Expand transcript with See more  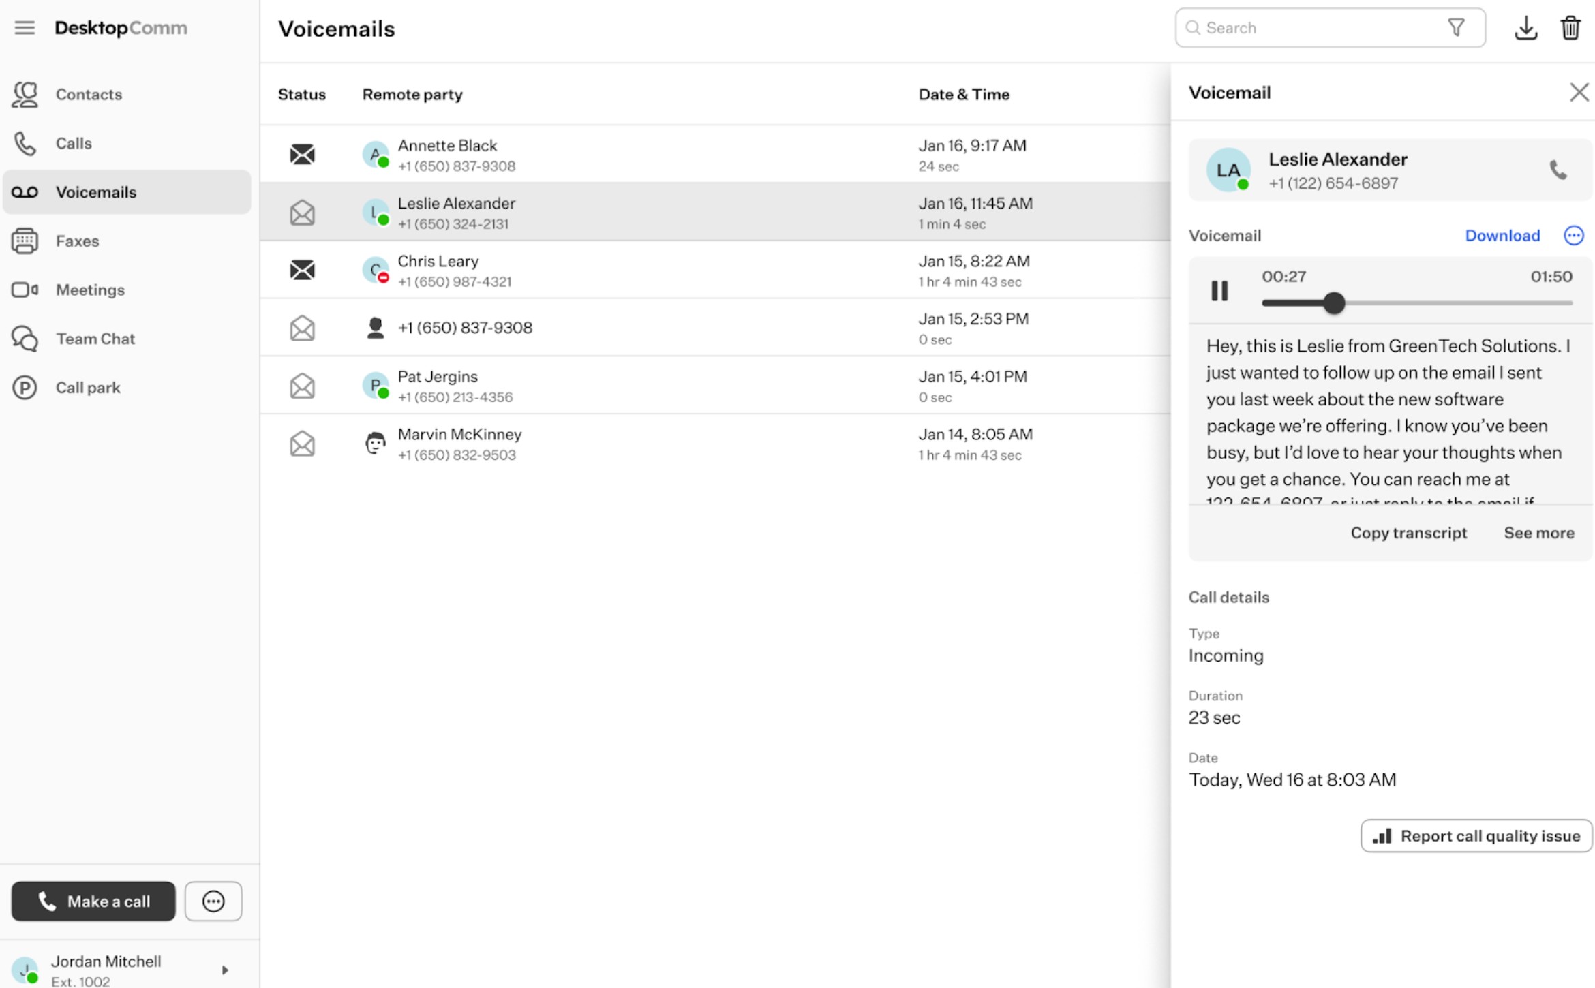click(1538, 533)
